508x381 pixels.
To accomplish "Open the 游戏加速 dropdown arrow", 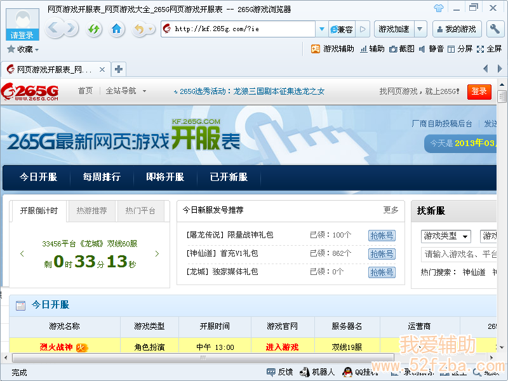I will point(420,29).
